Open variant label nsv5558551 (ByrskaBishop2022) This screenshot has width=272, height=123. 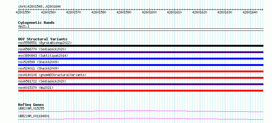45,43
